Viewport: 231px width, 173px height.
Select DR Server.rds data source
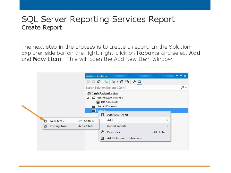coord(110,102)
